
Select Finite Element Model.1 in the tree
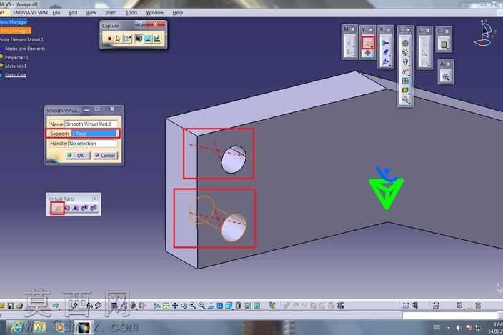pos(21,40)
